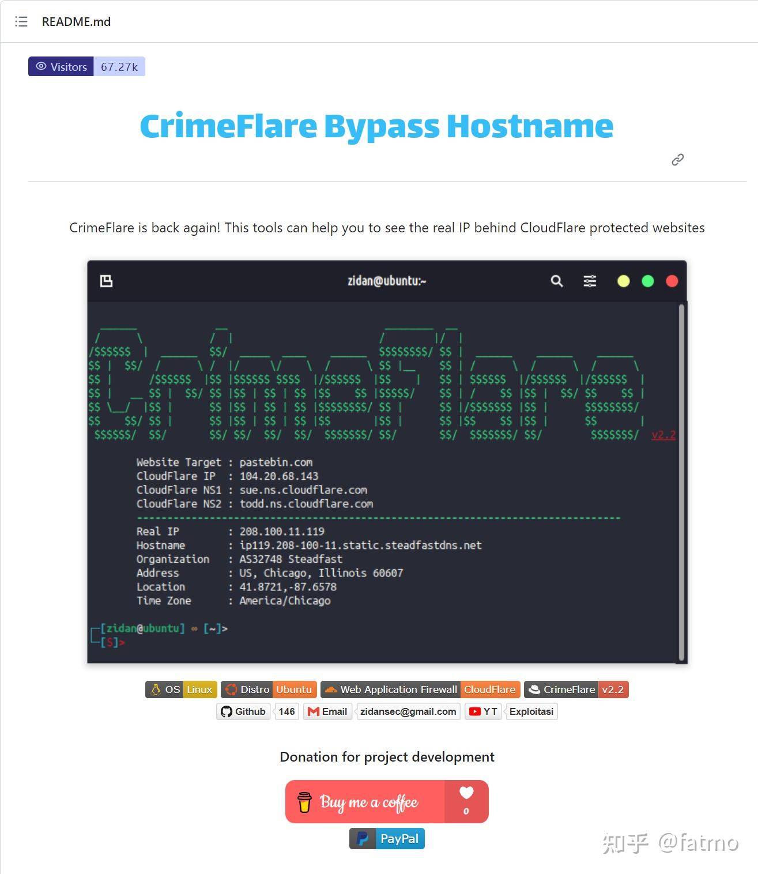Screen dimensions: 758x874
Task: Open the Github 146 badge
Action: click(x=258, y=711)
